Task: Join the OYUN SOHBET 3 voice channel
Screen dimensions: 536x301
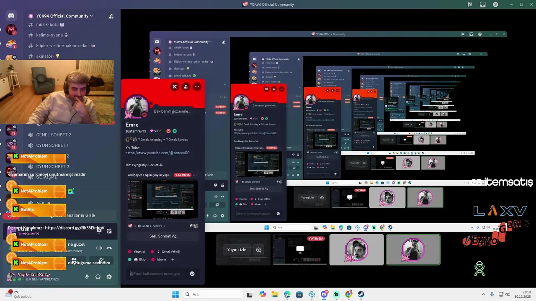Action: coord(49,167)
